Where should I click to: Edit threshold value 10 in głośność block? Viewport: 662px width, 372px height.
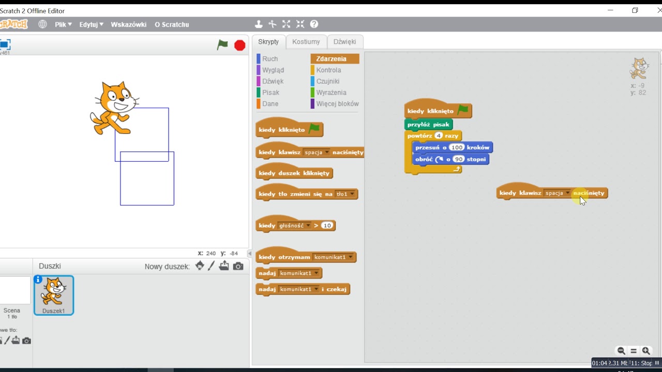point(326,226)
